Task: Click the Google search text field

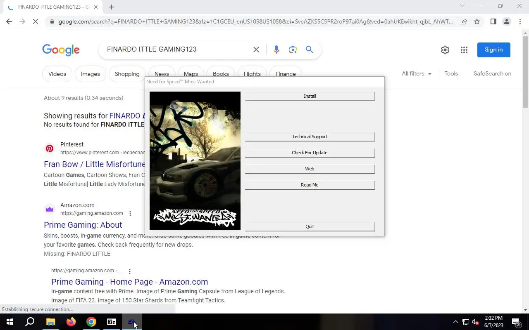Action: coord(177,49)
